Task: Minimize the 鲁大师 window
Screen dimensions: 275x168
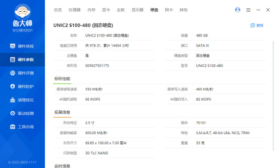Action: click(x=258, y=10)
